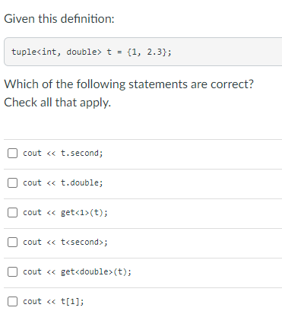Image resolution: width=282 pixels, height=314 pixels.
Task: Click the label text 'cout << get<1>(t);'
Action: tap(65, 212)
